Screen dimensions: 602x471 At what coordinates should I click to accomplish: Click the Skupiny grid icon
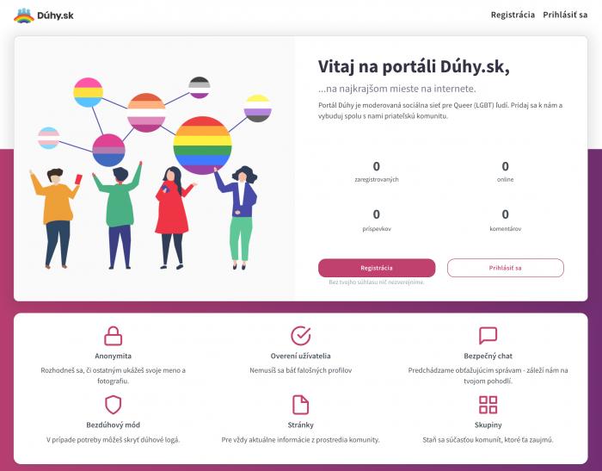488,405
